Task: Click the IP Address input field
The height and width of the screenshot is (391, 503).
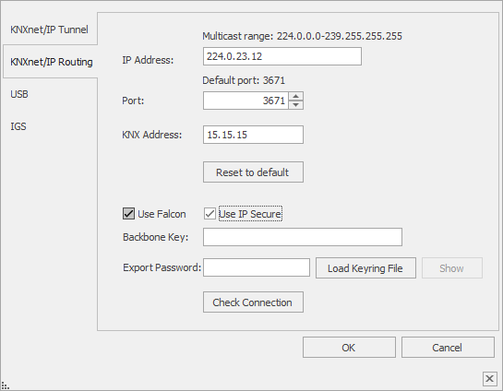Action: 282,56
